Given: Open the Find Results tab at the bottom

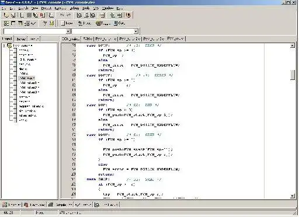Looking at the screenshot, I should (106, 205).
